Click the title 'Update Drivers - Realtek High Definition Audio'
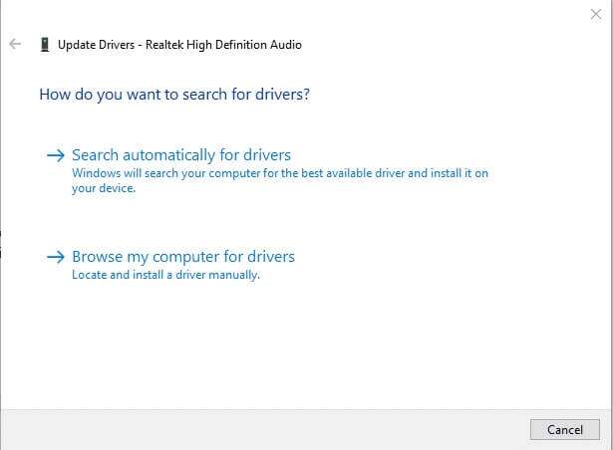613x450 pixels. 179,45
